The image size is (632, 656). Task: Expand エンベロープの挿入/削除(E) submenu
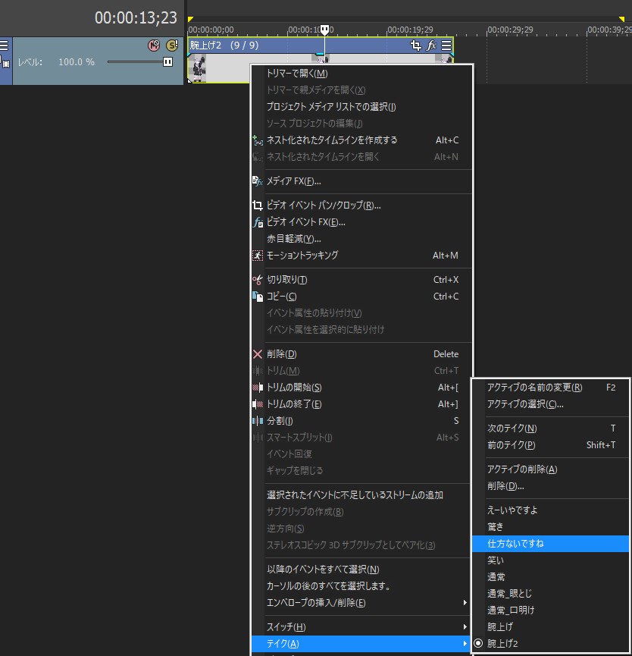point(362,603)
